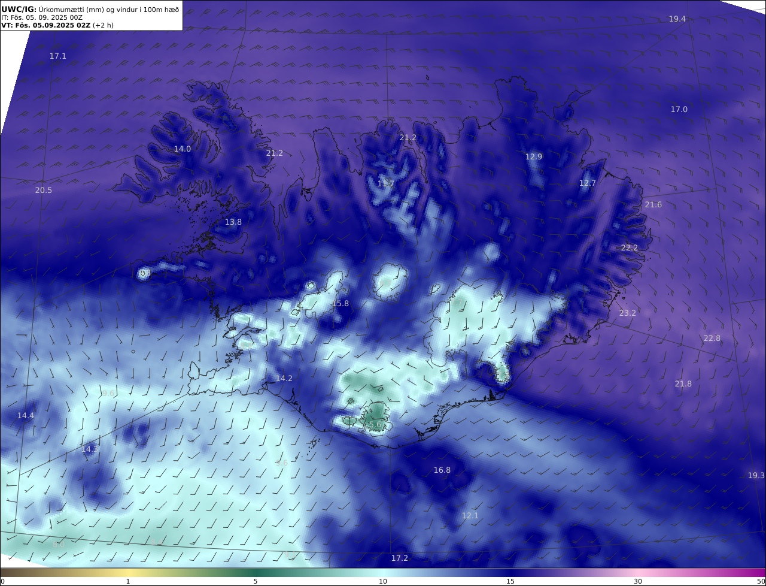Click the 19.3 value label on the map
This screenshot has width=766, height=586.
coord(756,476)
